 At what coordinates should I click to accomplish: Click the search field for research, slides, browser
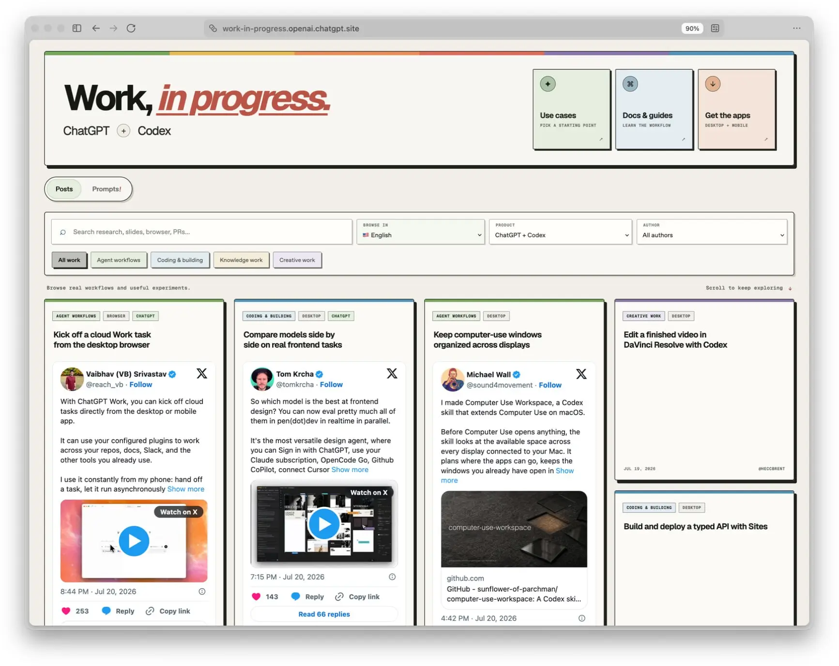point(201,232)
